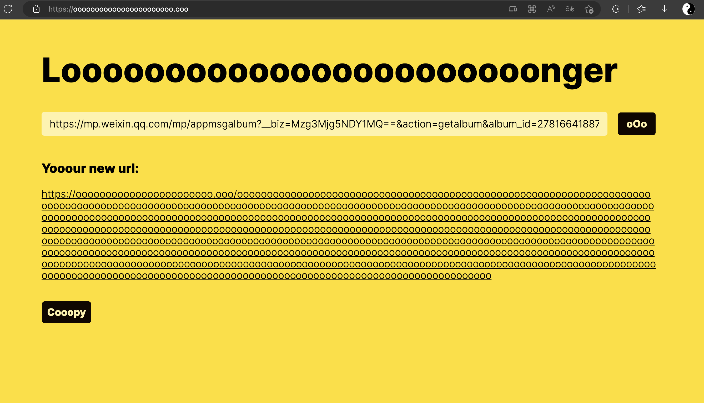Screen dimensions: 704x403
Task: Open the favorites list icon
Action: click(641, 9)
